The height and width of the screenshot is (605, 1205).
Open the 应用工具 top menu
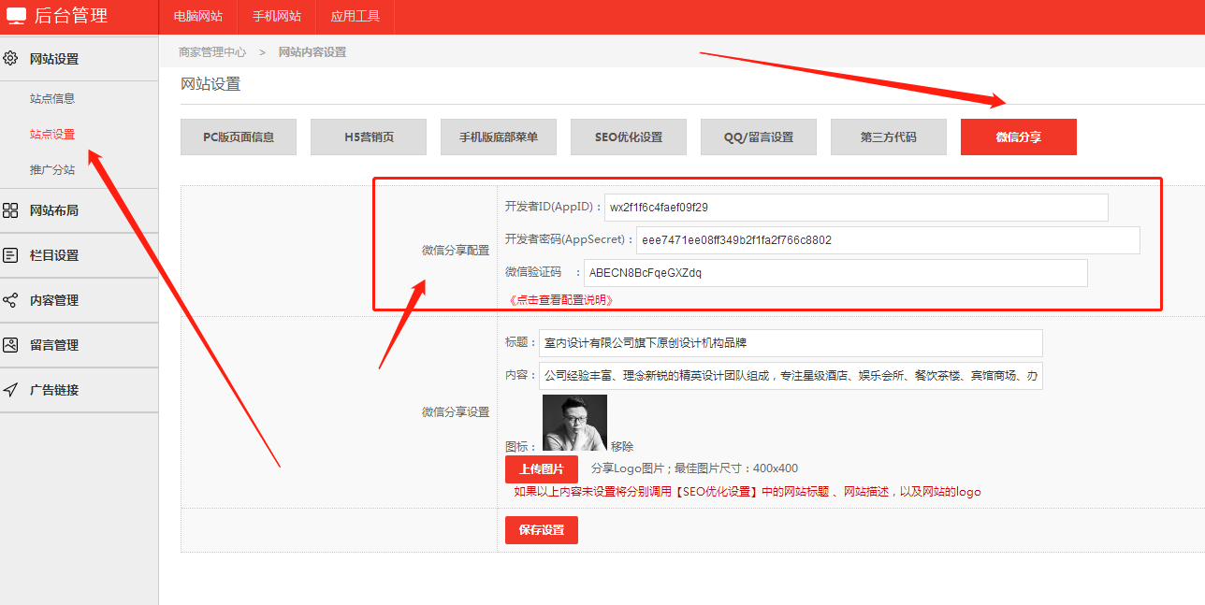[355, 17]
